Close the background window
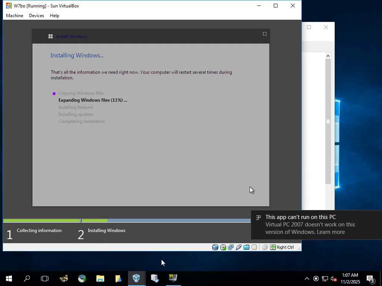The height and width of the screenshot is (286, 382). click(x=326, y=27)
